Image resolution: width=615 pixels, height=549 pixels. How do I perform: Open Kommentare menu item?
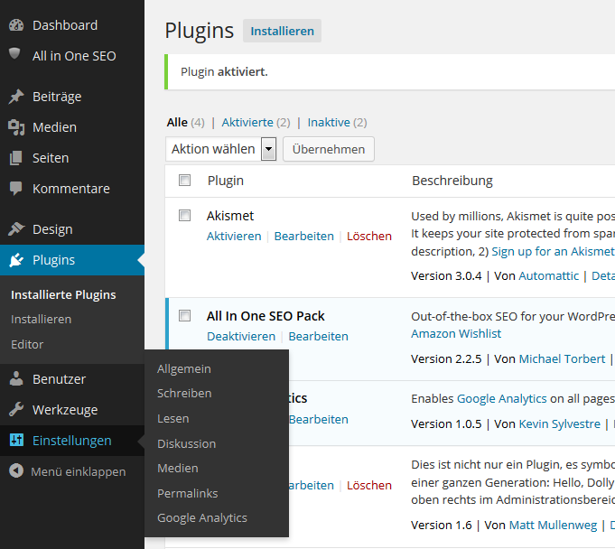point(72,189)
